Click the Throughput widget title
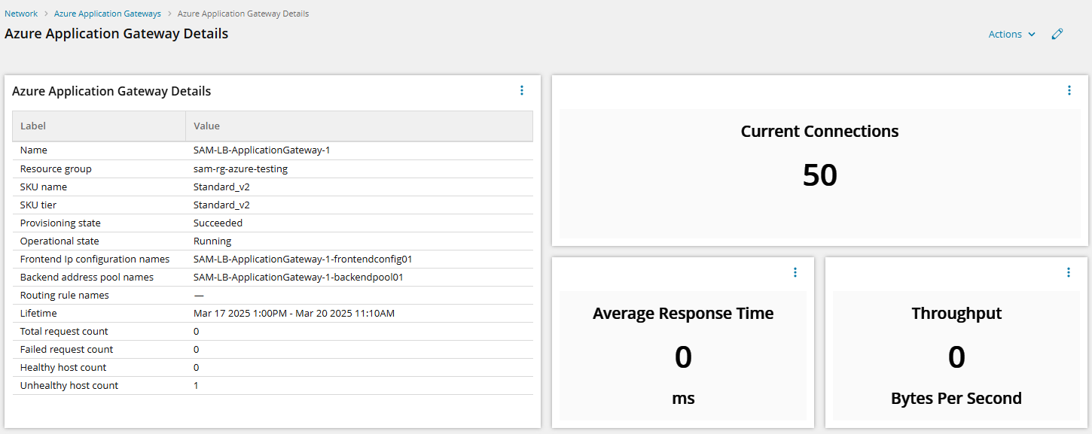Viewport: 1092px width, 434px height. [956, 314]
